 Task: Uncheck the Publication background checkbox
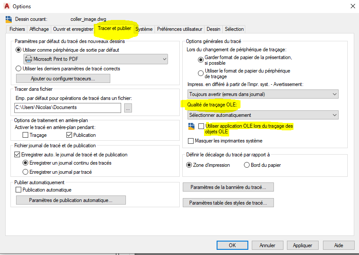[69, 135]
